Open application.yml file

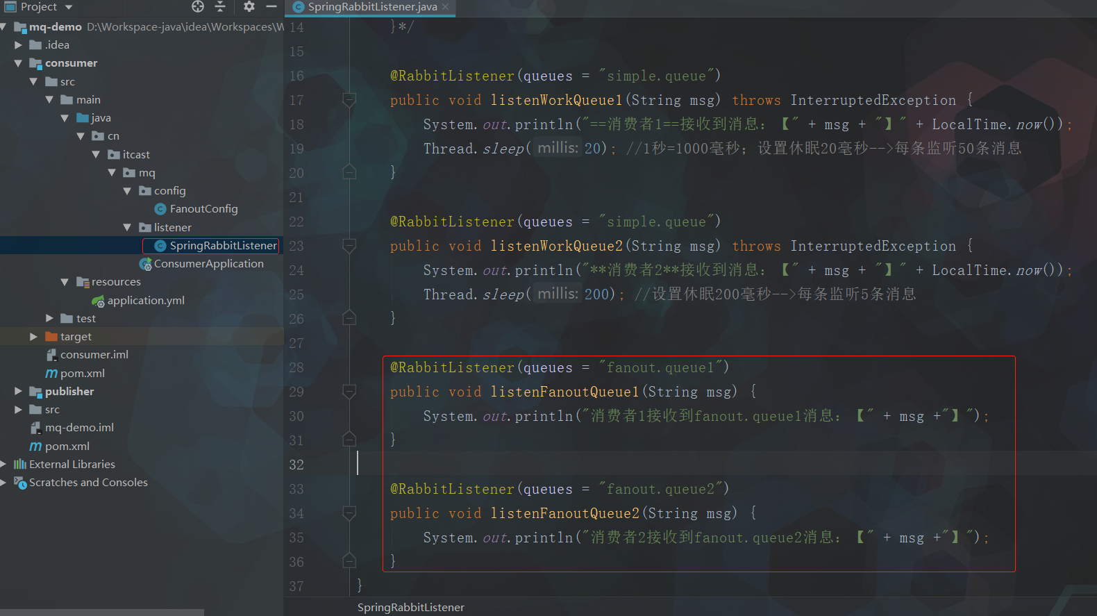click(146, 300)
